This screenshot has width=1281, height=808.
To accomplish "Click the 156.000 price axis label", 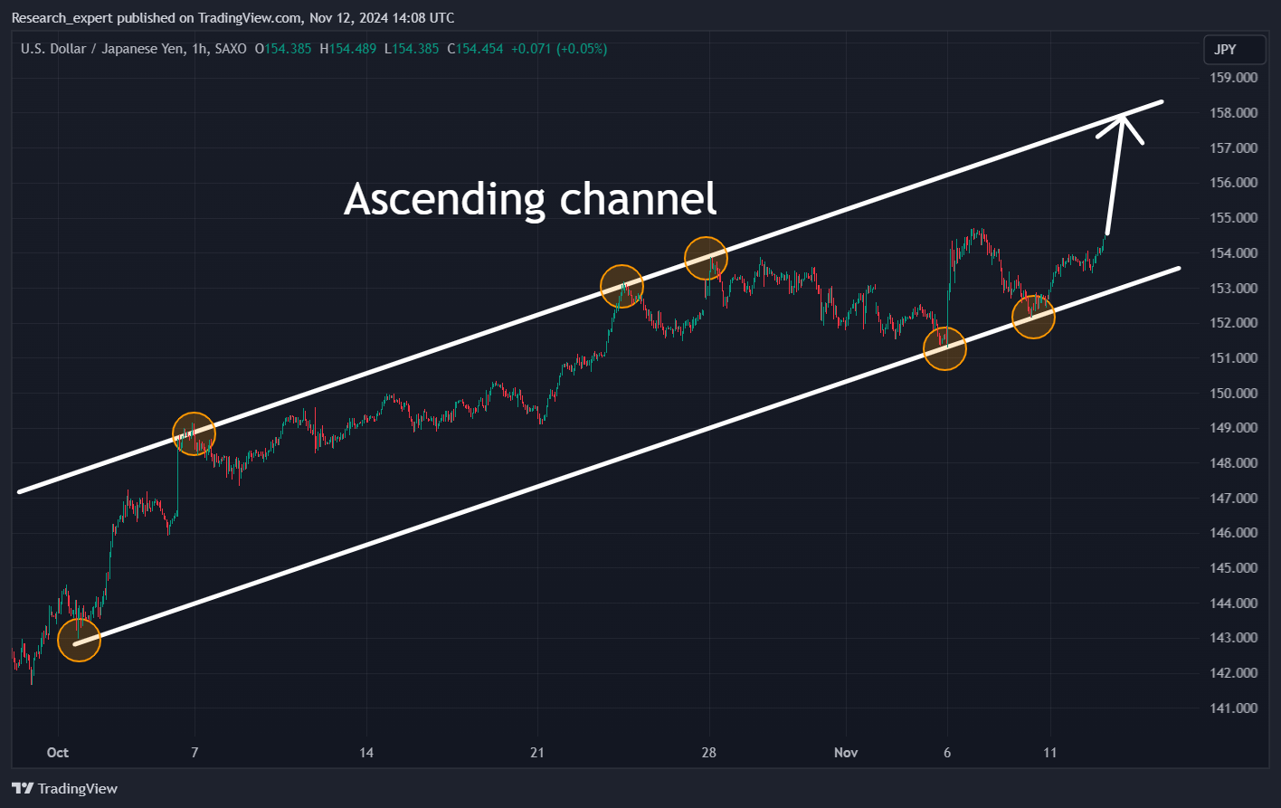I will click(x=1234, y=183).
